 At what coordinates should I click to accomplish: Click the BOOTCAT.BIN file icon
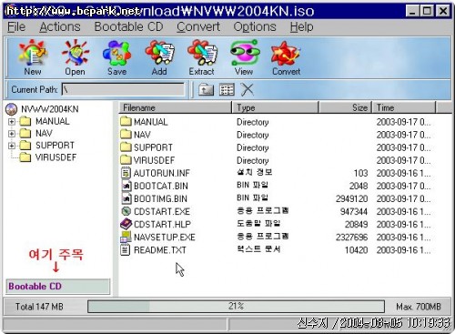(126, 186)
